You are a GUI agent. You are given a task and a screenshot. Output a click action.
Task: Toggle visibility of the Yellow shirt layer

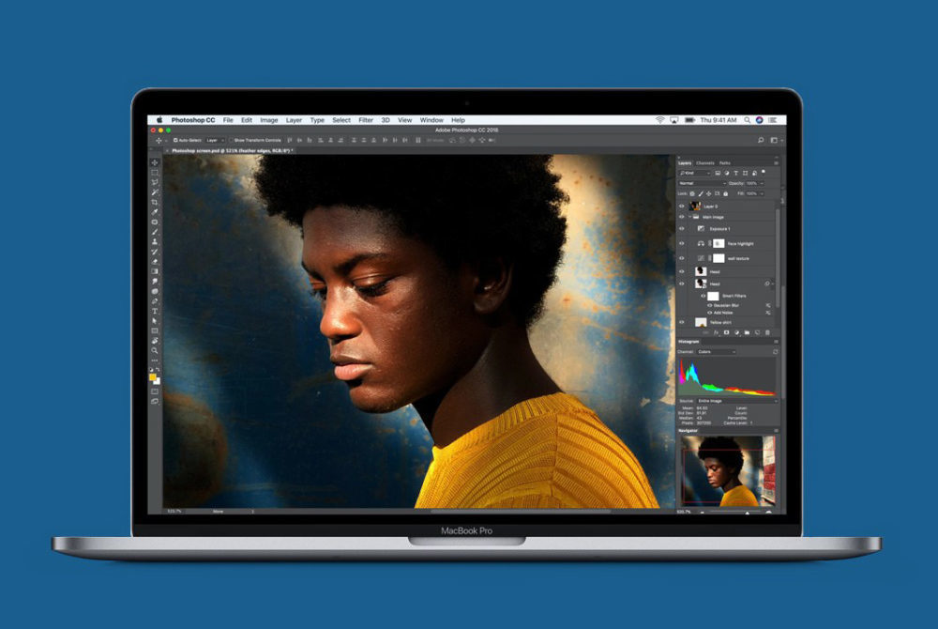682,322
